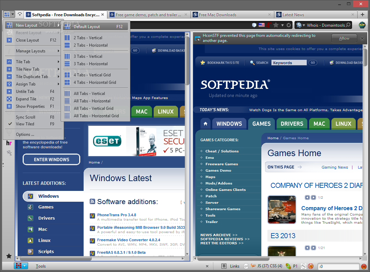Bookmark this page with the star icon
The image size is (370, 272).
tap(276, 25)
